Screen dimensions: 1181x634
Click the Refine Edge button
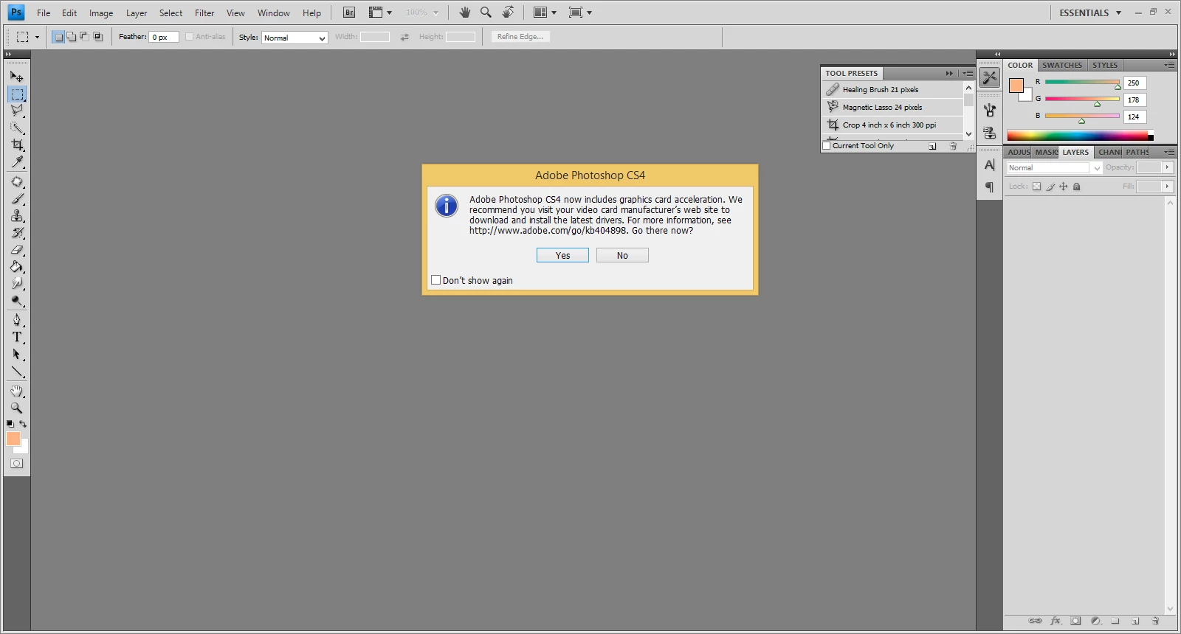tap(520, 36)
